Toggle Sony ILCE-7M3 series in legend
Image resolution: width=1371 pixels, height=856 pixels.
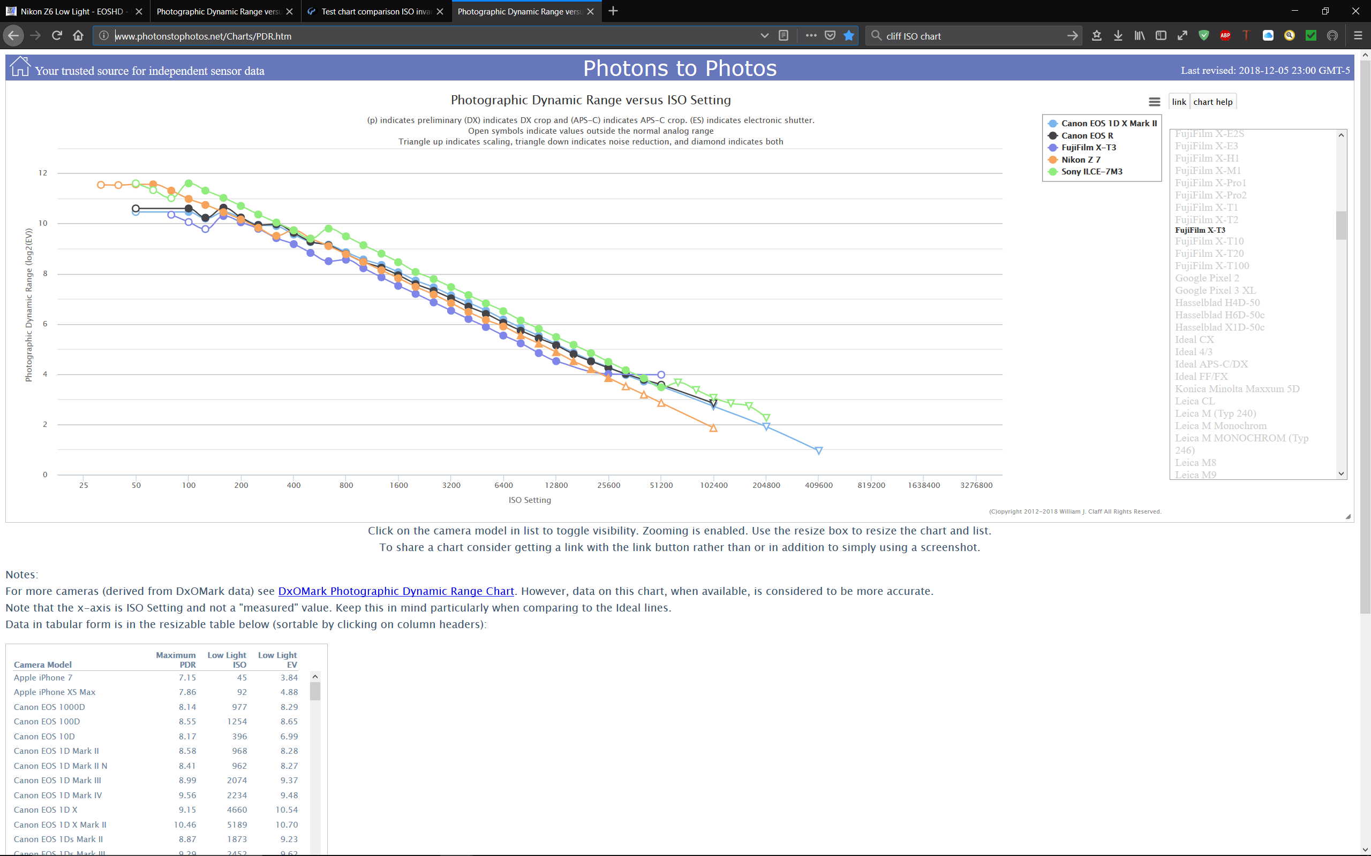[x=1091, y=172]
